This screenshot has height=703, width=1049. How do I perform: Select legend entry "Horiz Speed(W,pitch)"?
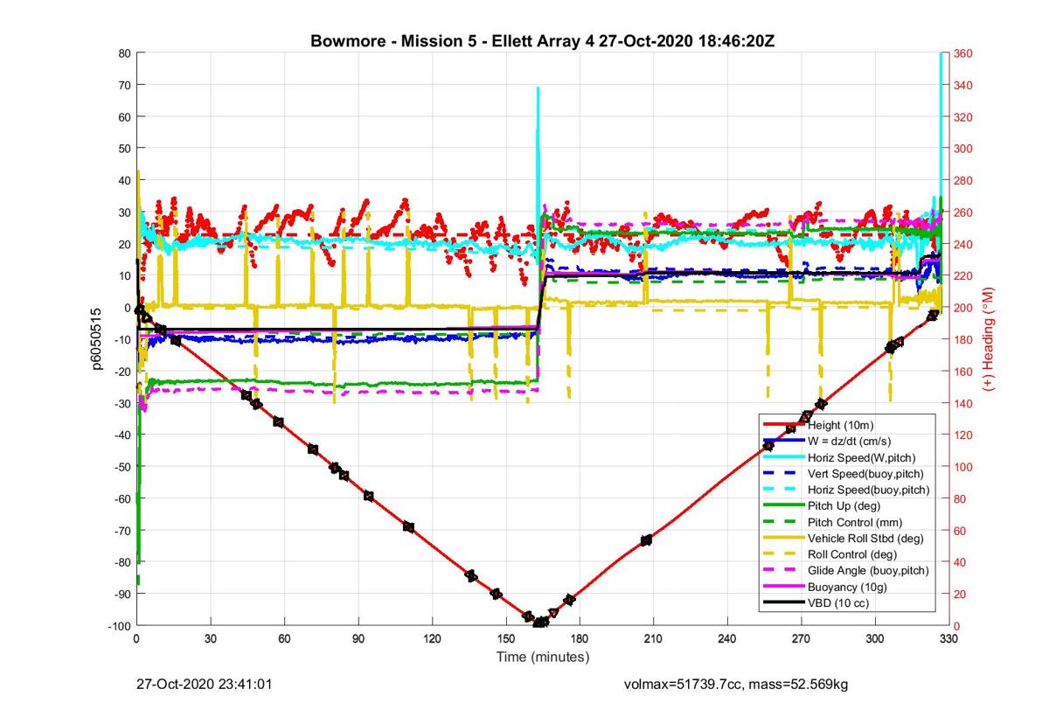pos(862,457)
